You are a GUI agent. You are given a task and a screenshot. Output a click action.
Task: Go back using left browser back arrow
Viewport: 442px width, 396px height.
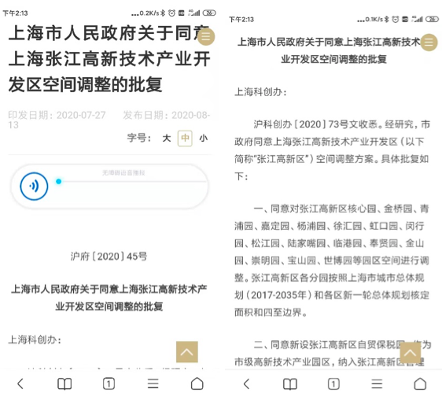pos(20,384)
